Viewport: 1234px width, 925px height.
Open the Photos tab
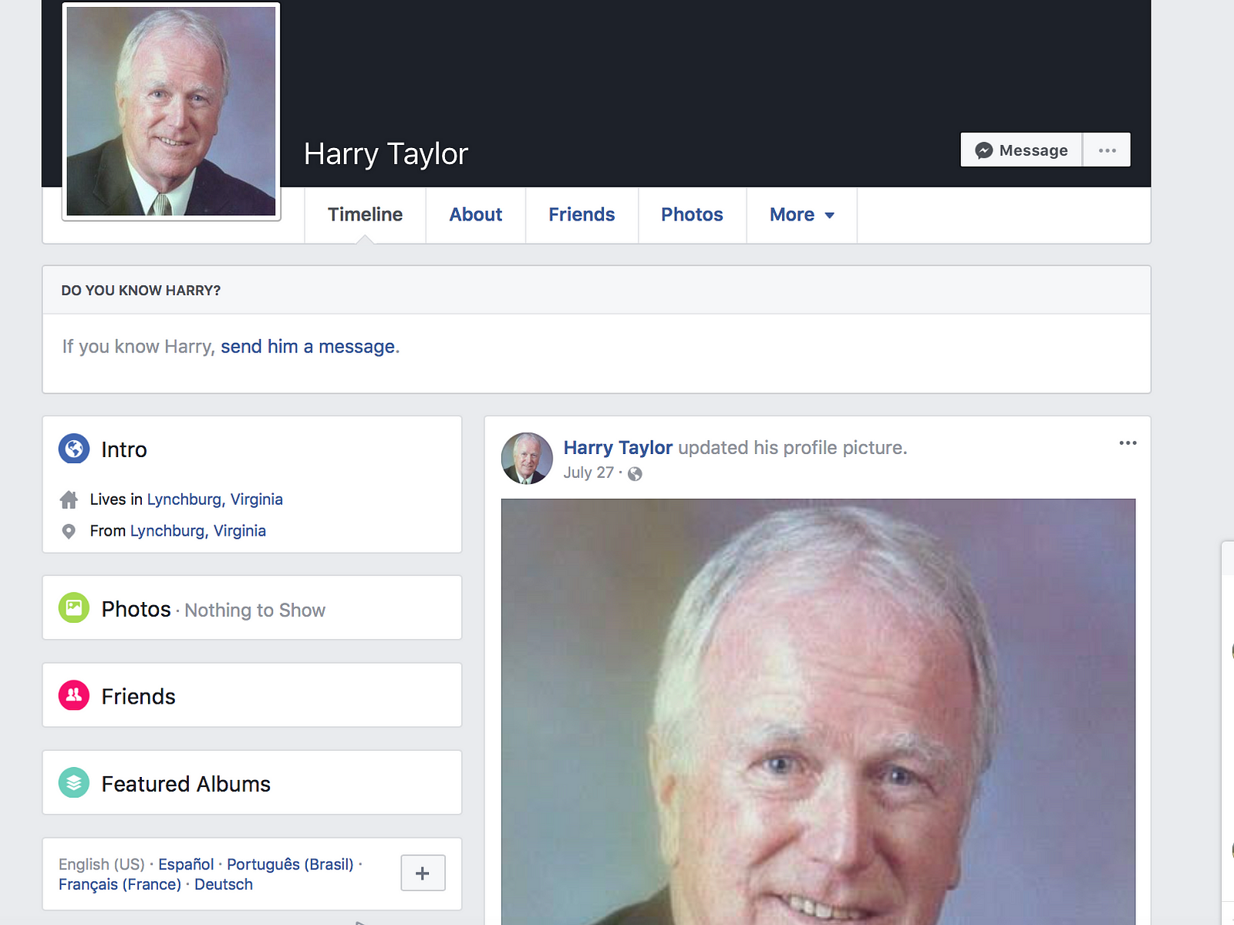(x=692, y=215)
